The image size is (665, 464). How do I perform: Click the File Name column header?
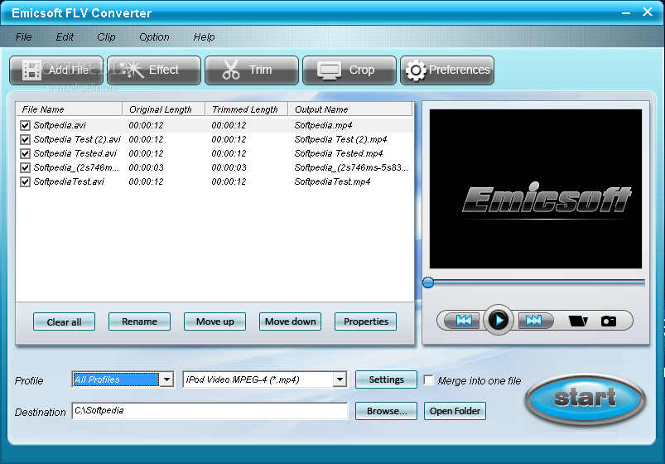click(x=69, y=109)
